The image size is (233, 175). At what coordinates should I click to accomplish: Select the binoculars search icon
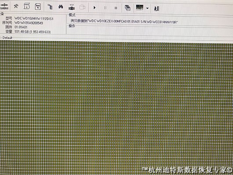pyautogui.click(x=61, y=7)
